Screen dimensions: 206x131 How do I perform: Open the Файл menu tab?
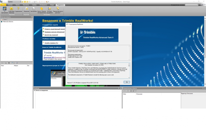3,5
